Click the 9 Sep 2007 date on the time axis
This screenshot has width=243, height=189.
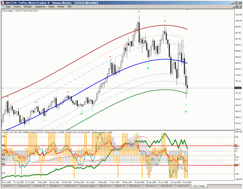click(103, 182)
